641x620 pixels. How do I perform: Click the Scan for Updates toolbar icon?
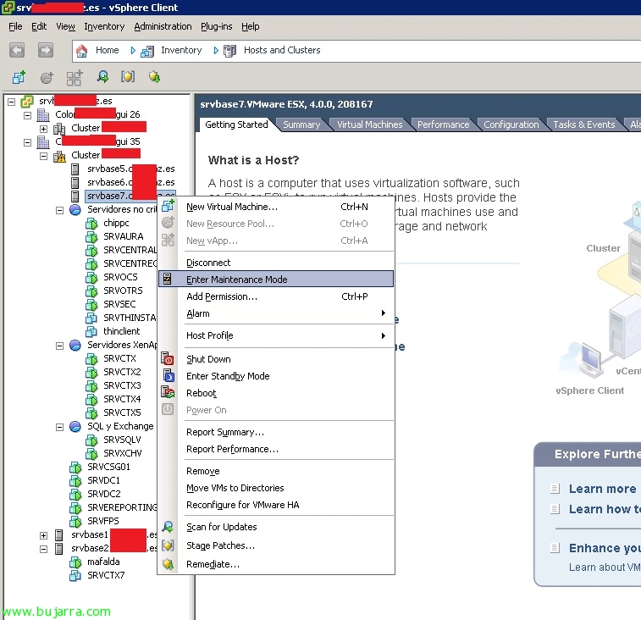(102, 76)
